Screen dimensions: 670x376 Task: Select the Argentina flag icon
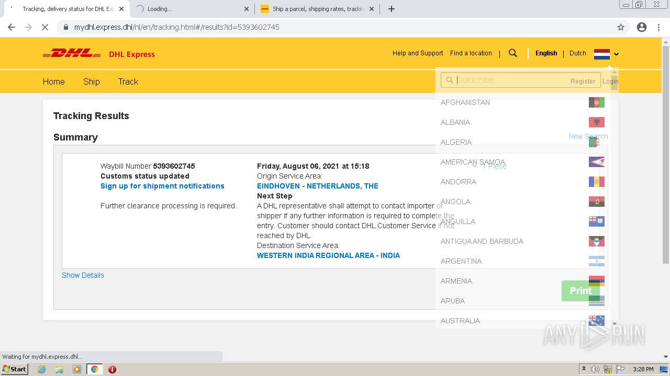tap(597, 261)
